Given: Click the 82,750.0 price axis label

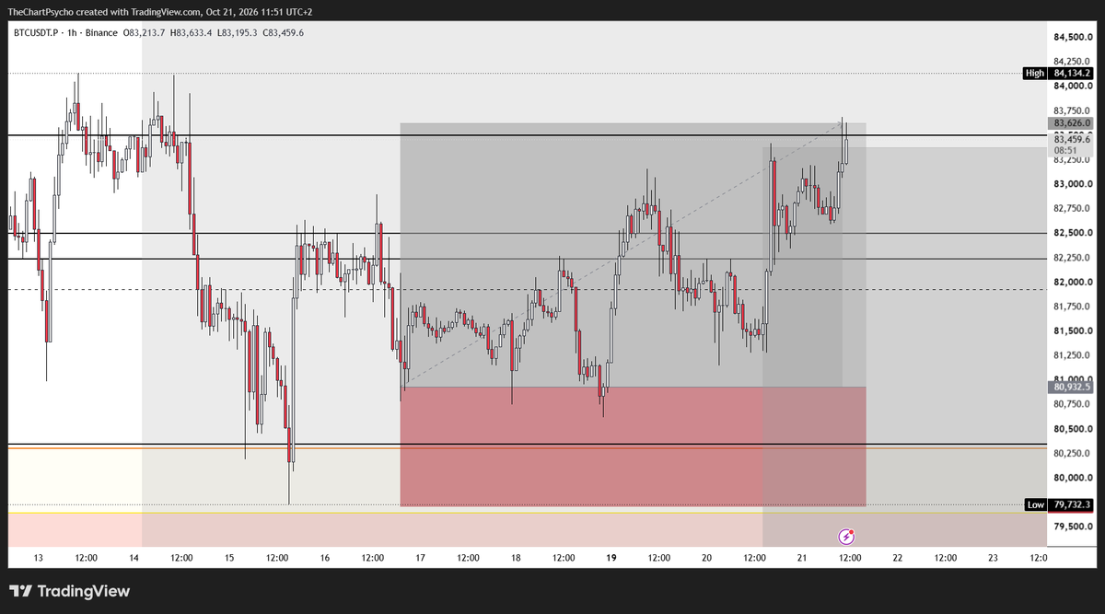Looking at the screenshot, I should [1073, 208].
